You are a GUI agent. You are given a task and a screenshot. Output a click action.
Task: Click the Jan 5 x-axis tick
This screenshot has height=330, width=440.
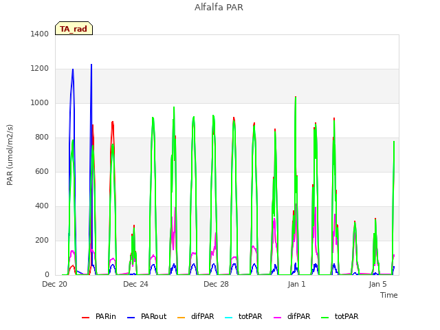pos(377,284)
